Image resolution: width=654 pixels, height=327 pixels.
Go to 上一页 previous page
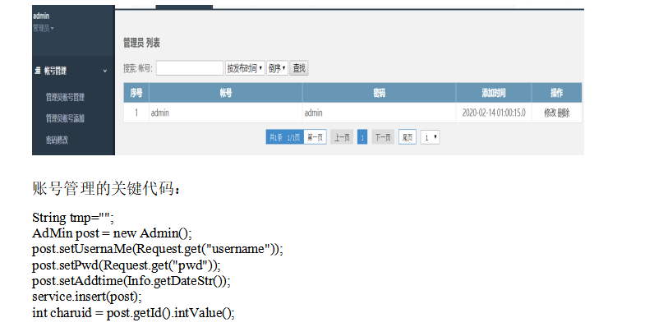click(342, 137)
